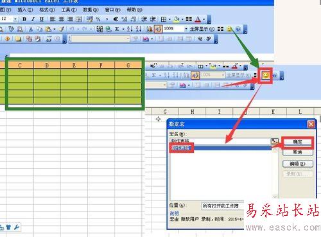321x237 pixels.
Task: Open Font Color dropdown arrow in top toolbar
Action: coord(204,19)
